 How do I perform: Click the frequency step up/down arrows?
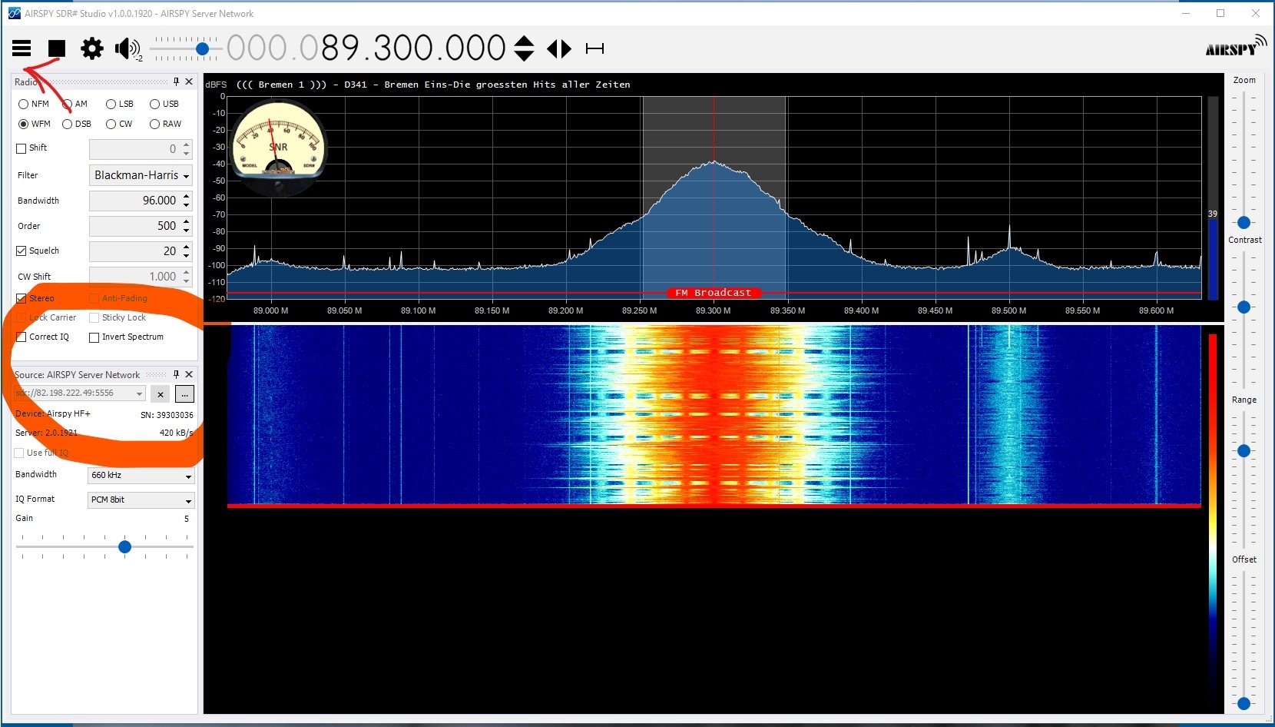[524, 48]
